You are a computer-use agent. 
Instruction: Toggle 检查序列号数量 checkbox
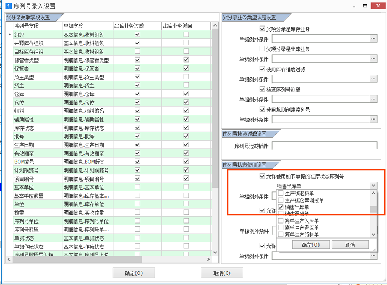[x=263, y=89]
